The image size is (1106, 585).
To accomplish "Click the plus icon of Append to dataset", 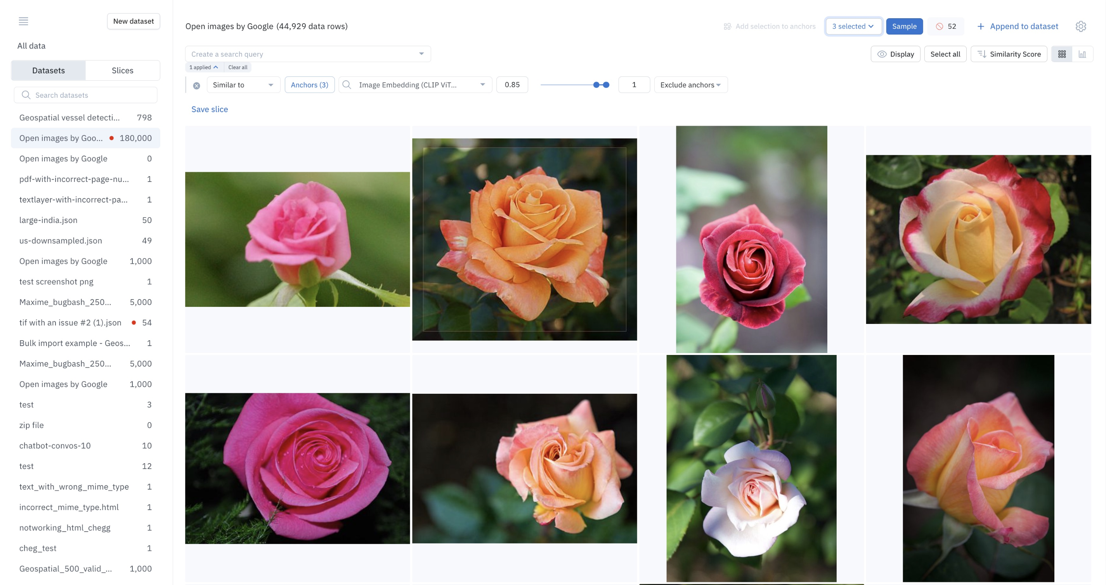I will [981, 26].
